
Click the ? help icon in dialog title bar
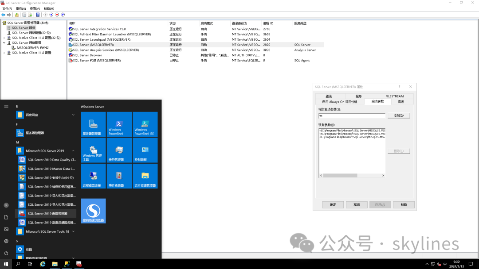tap(399, 87)
